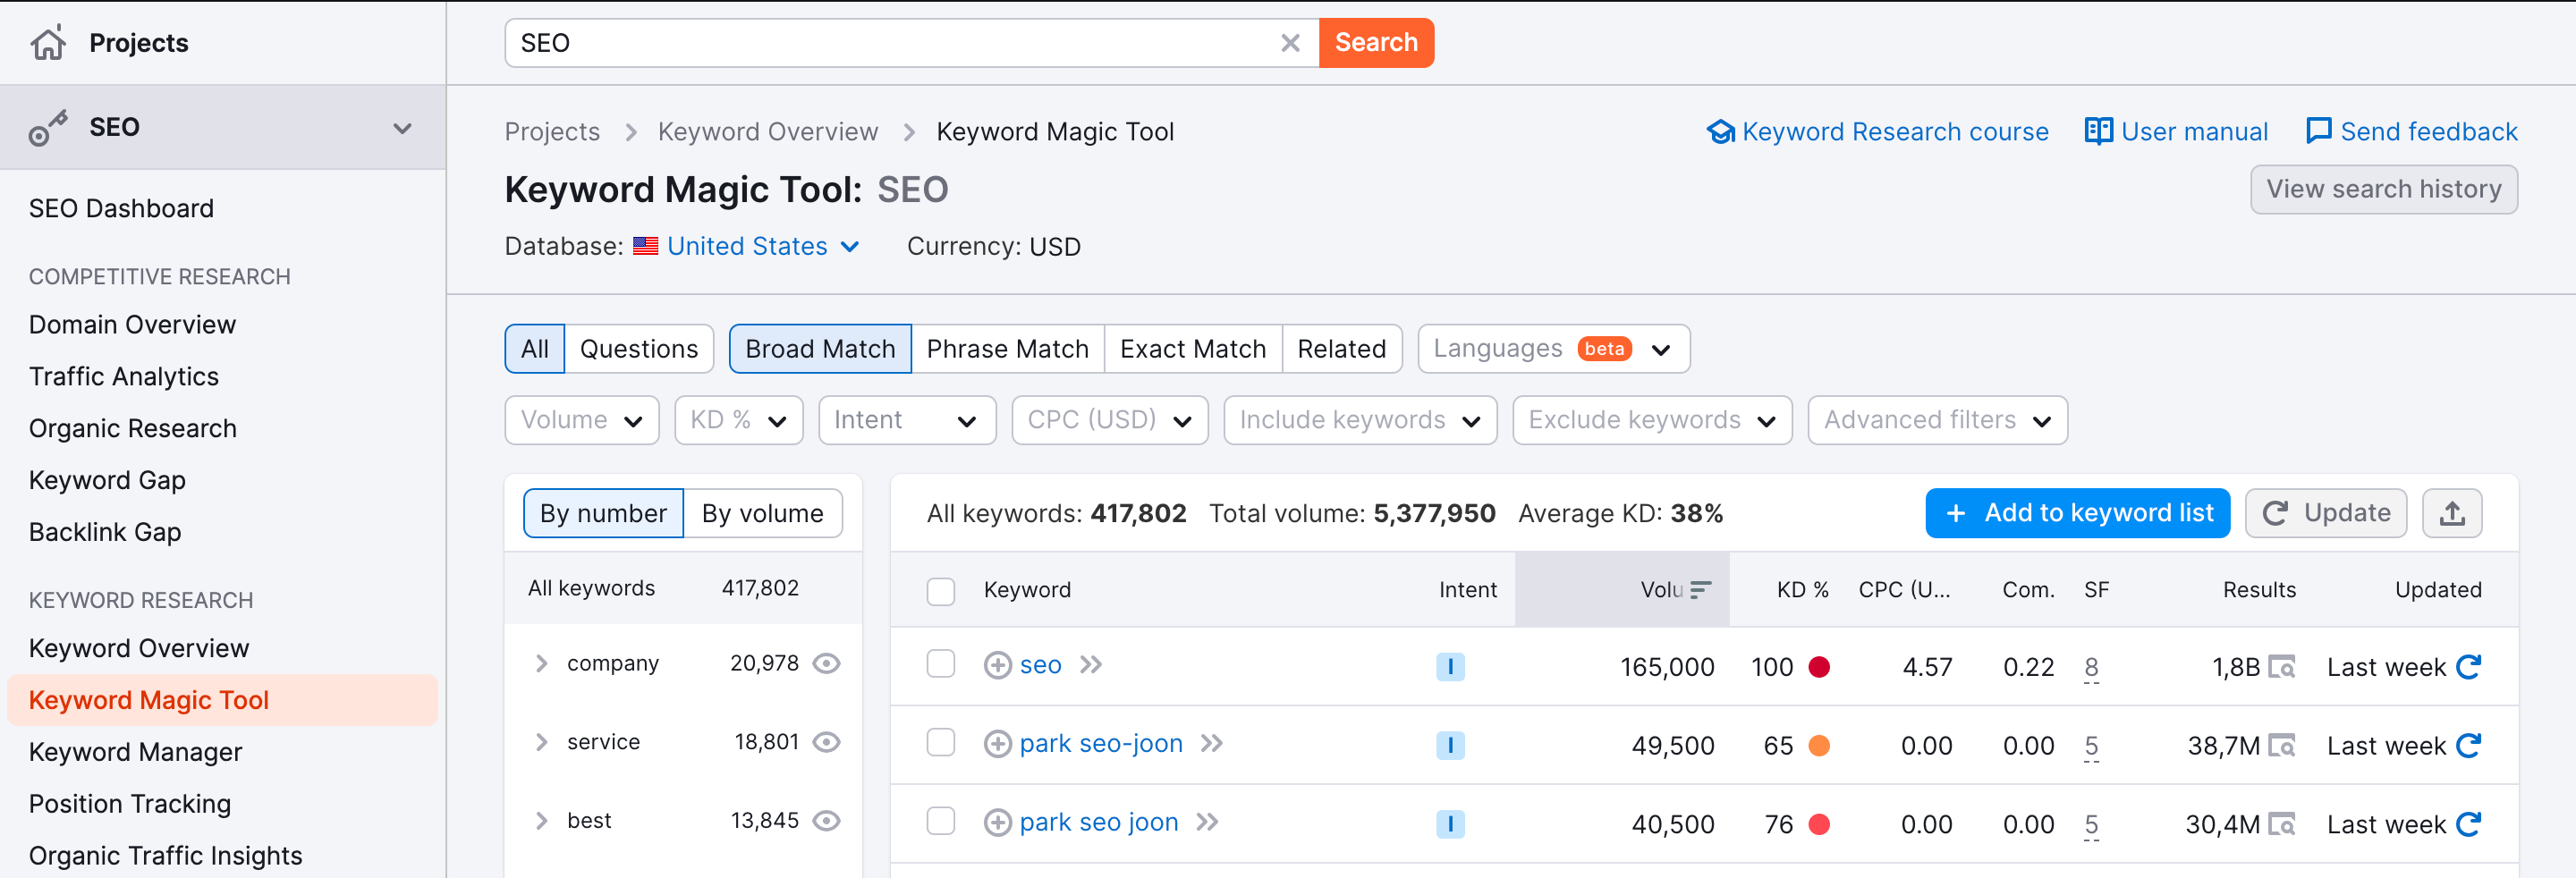This screenshot has width=2576, height=878.
Task: Open details arrows next to seo
Action: pos(1091,665)
